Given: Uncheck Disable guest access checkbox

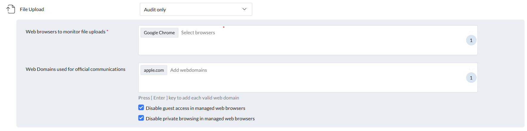Looking at the screenshot, I should [141, 108].
